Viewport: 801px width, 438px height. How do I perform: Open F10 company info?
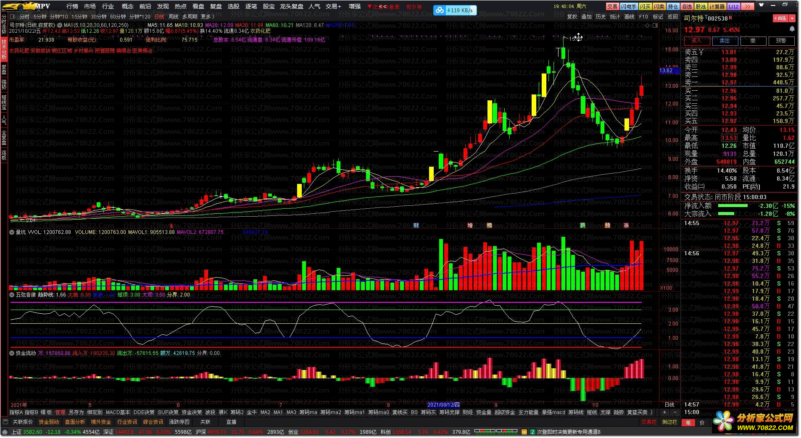coord(643,17)
